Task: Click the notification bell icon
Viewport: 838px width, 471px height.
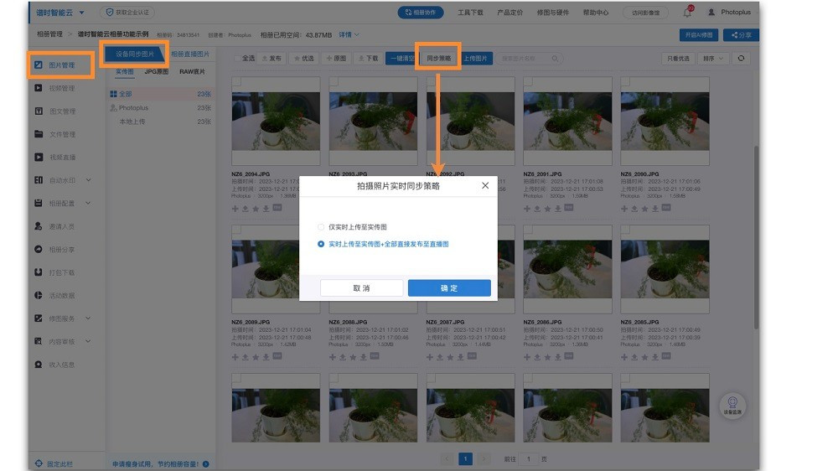Action: 687,13
